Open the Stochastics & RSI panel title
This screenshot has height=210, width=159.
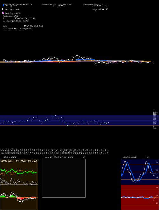point(136,157)
